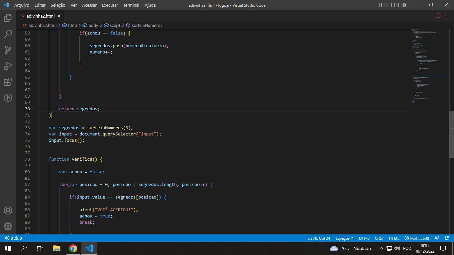454x255 pixels.
Task: Open the Ajuda menu
Action: 150,5
